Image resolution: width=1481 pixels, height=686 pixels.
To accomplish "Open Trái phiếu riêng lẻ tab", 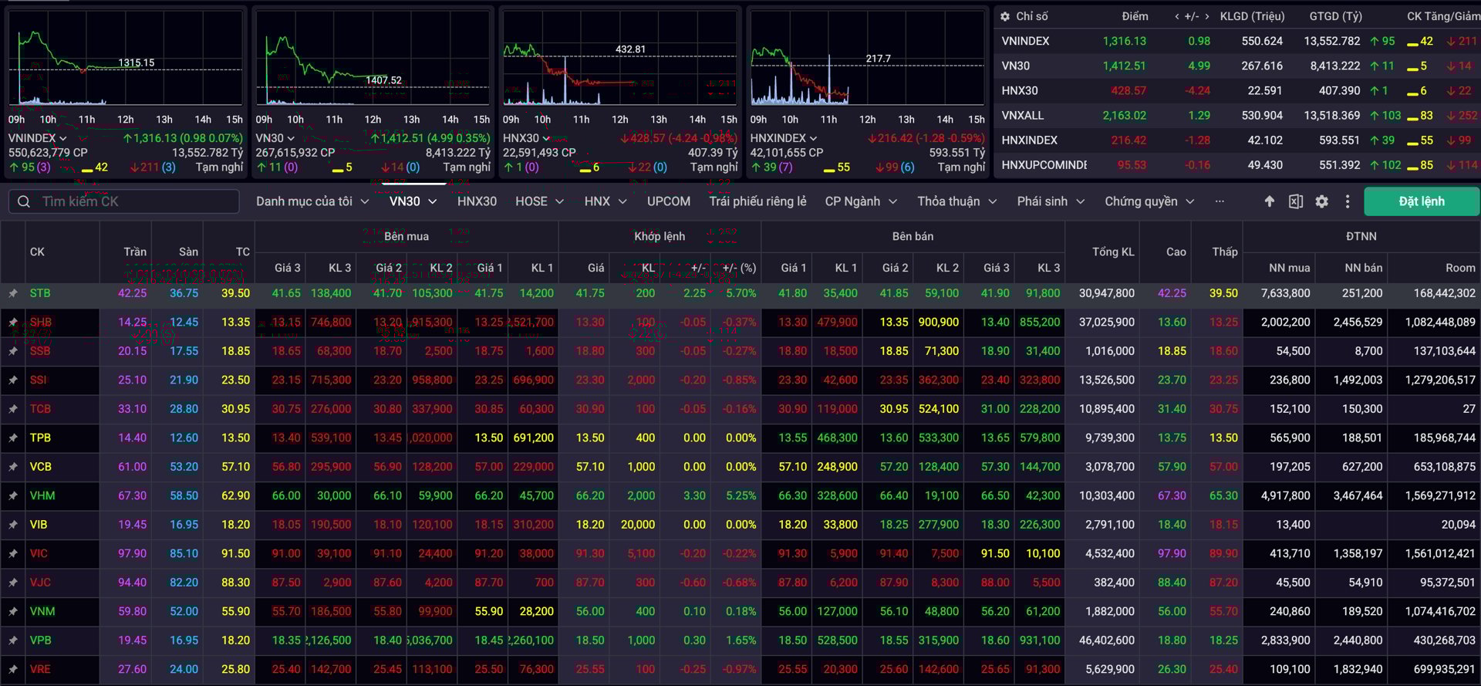I will point(757,201).
